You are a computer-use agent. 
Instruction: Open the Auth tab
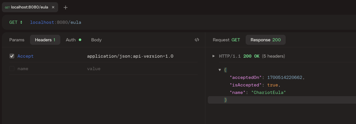point(73,40)
